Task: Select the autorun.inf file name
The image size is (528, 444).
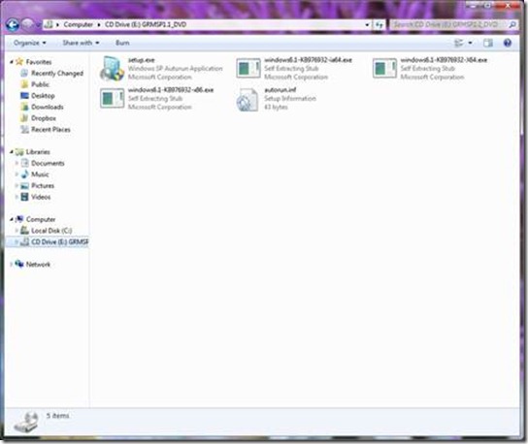Action: tap(280, 90)
